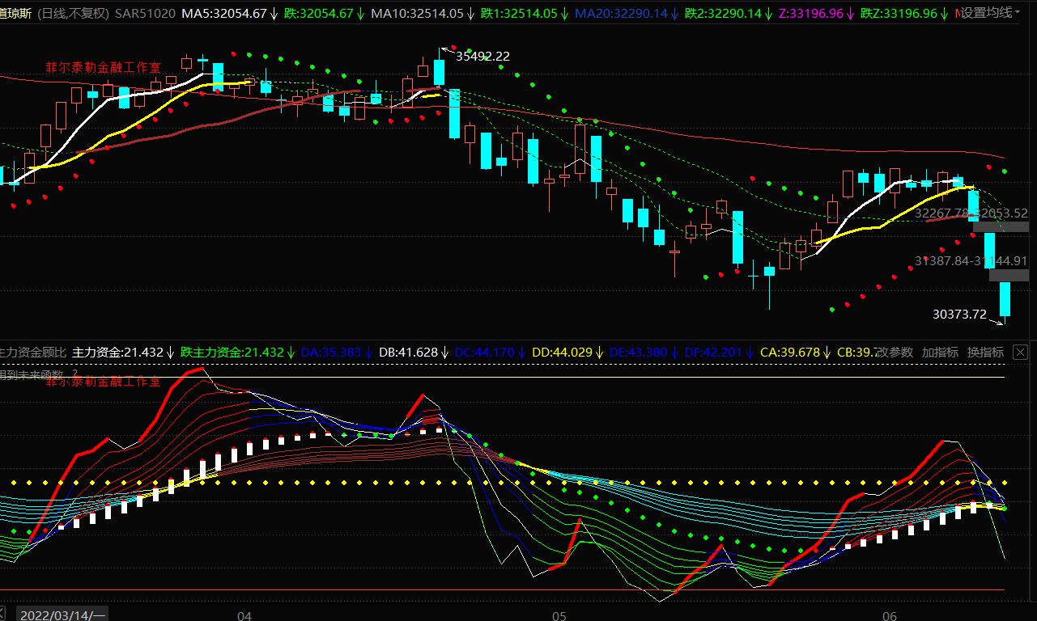Click the CA:39.678 indicator label

(790, 353)
